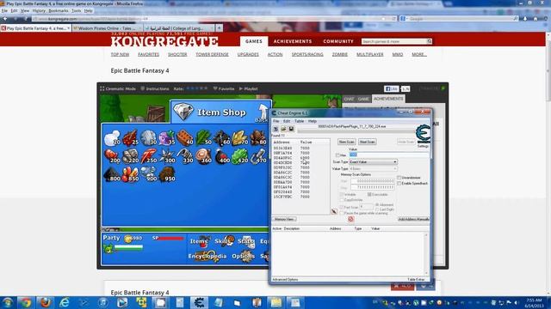This screenshot has height=309, width=551.
Task: Buy the green item priced 420
Action: tap(240, 156)
